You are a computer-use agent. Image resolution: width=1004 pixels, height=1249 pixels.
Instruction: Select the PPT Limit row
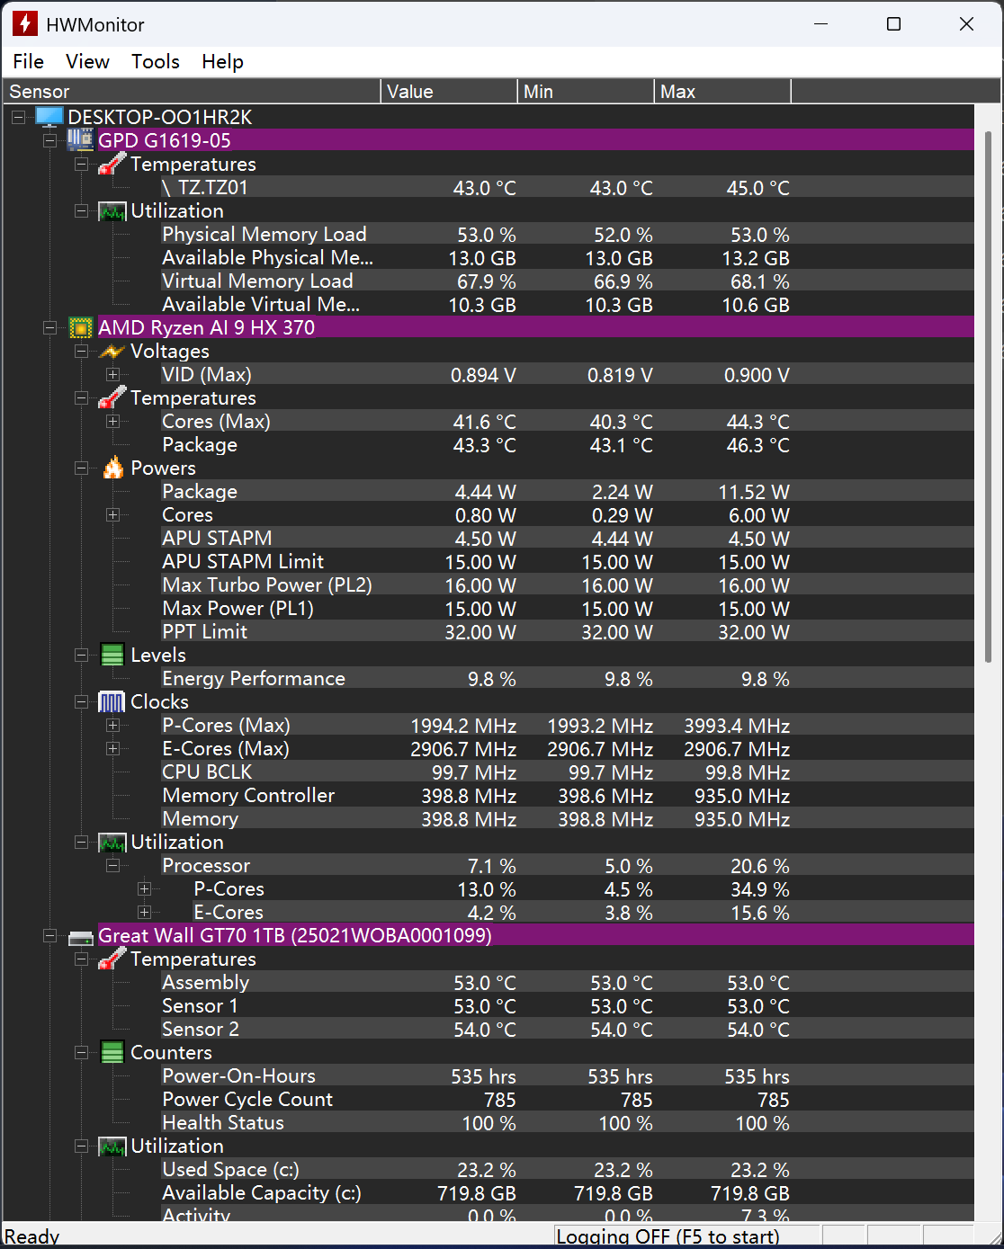pos(567,631)
